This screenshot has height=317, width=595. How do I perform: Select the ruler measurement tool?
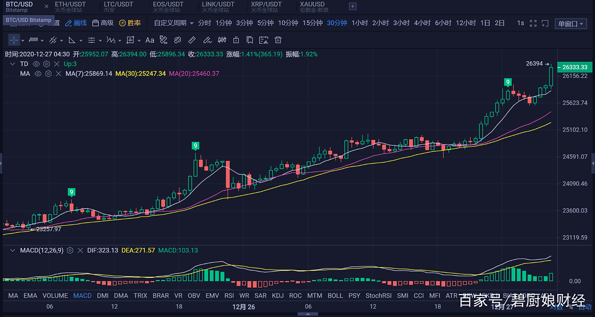(x=192, y=40)
